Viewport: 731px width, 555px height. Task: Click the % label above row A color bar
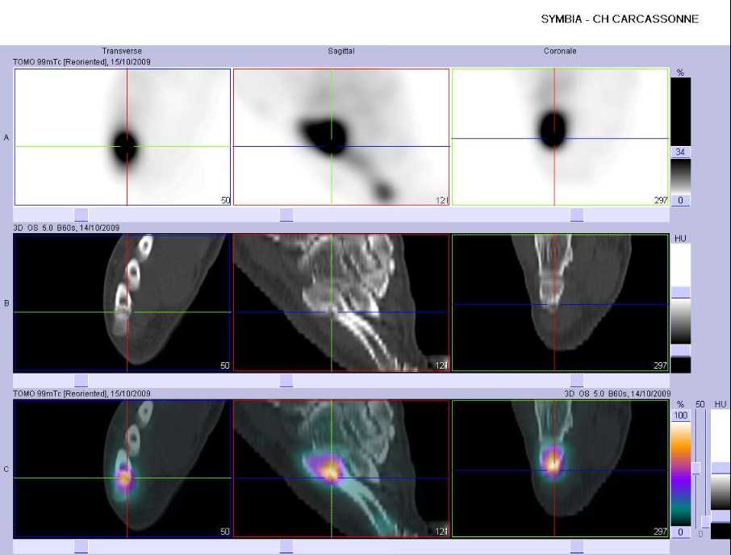tap(680, 73)
